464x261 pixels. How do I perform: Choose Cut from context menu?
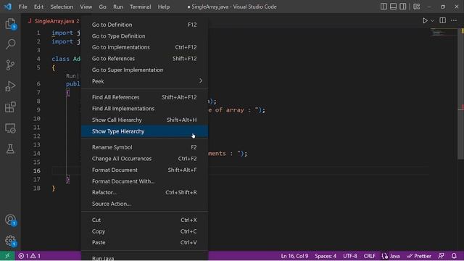point(144,220)
